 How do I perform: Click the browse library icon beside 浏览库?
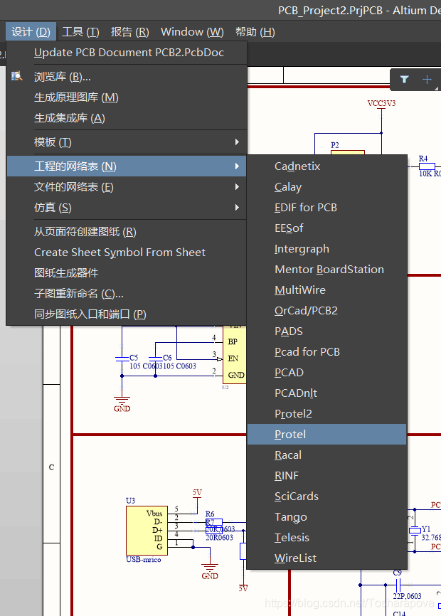click(x=17, y=76)
